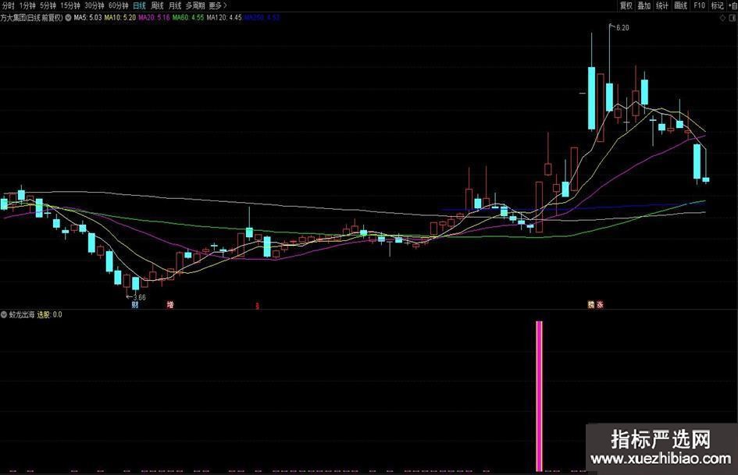Click the MA10: 5.20 legend value
The width and height of the screenshot is (738, 475).
point(119,18)
